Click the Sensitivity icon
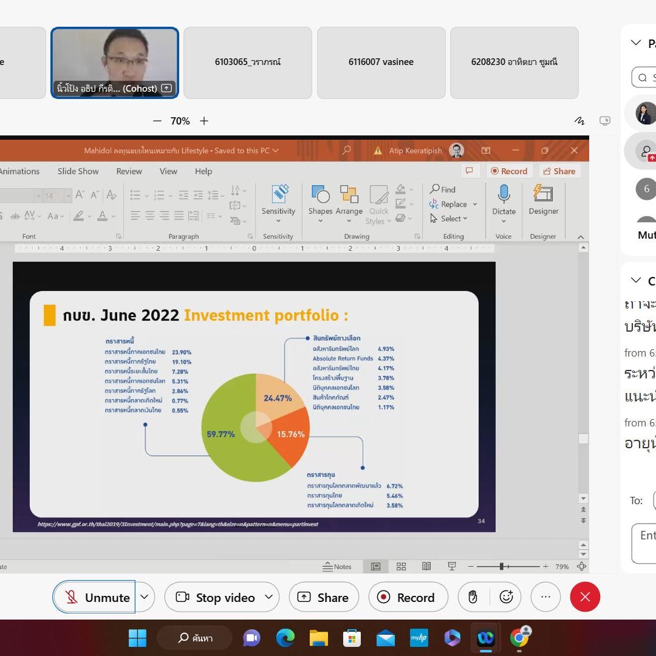The image size is (656, 656). tap(279, 194)
